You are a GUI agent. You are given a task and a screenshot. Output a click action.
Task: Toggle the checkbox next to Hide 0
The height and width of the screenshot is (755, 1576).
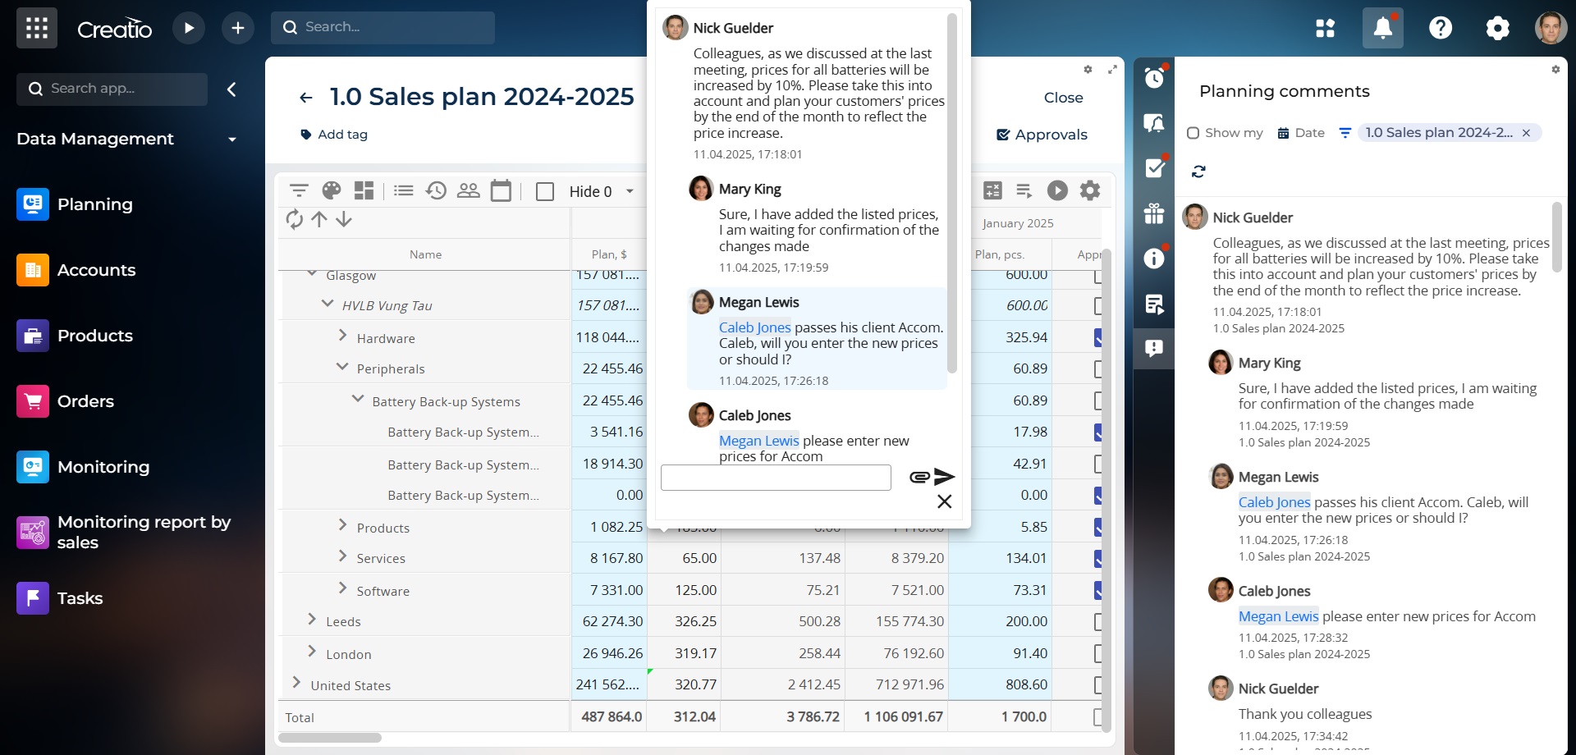coord(545,191)
